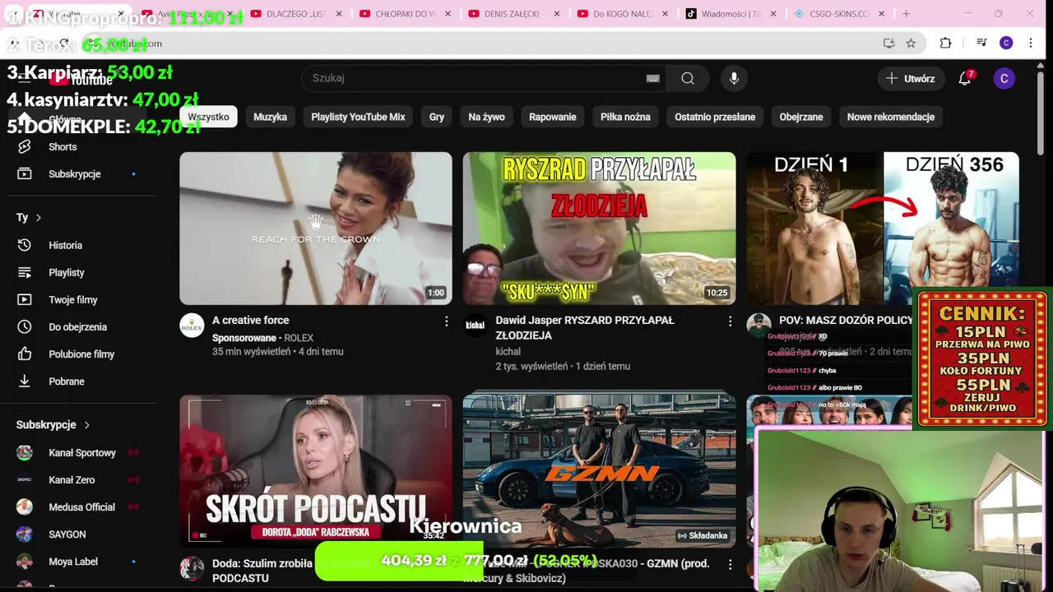Click the browser profile C icon
This screenshot has width=1053, height=592.
[x=1006, y=43]
